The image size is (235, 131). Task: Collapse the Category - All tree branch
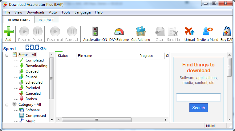pyautogui.click(x=7, y=105)
